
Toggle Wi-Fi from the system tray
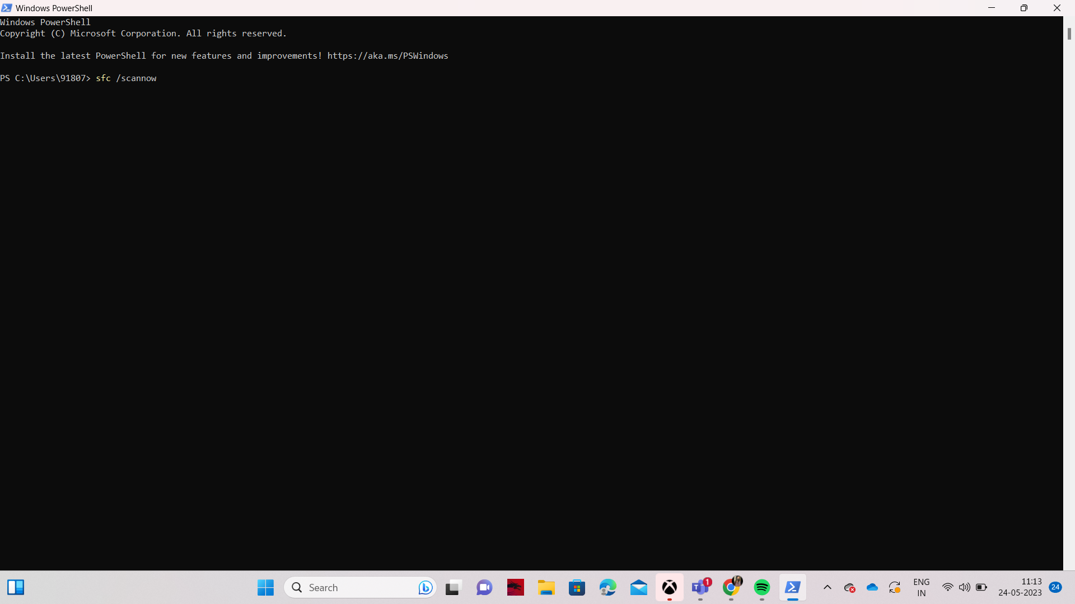pyautogui.click(x=947, y=587)
